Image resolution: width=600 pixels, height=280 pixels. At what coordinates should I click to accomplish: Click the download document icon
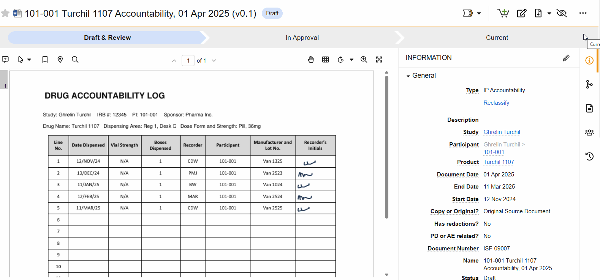[538, 13]
